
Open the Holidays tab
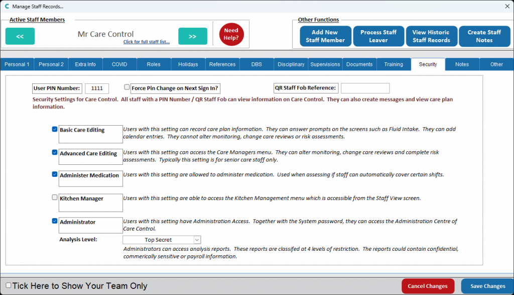click(188, 64)
